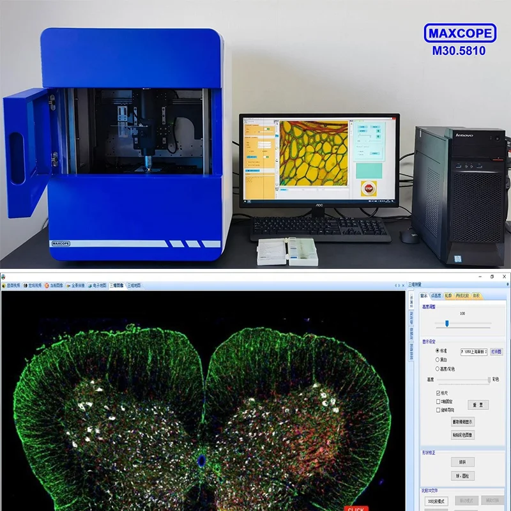
Task: Click the 高度调整 slider handle
Action: tap(446, 323)
